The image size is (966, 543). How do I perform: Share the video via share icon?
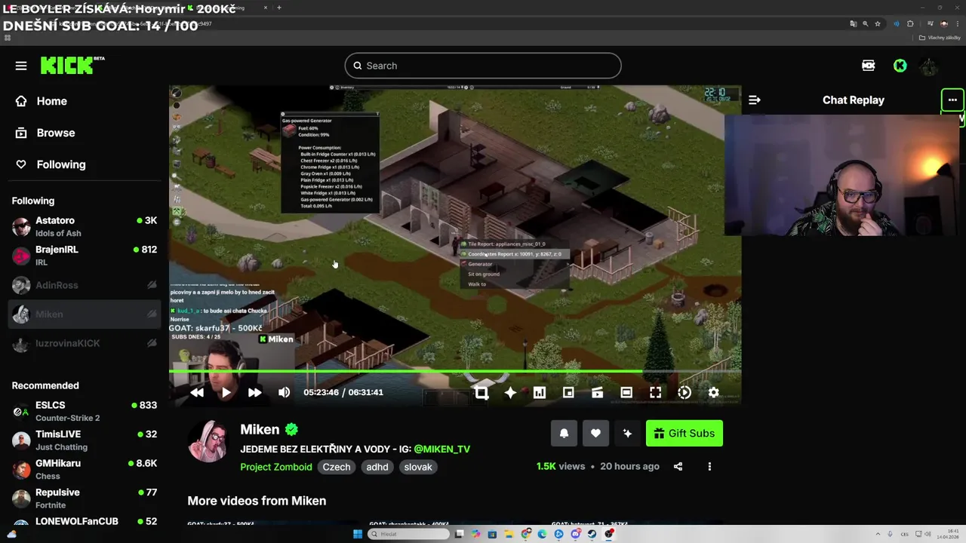(x=678, y=467)
